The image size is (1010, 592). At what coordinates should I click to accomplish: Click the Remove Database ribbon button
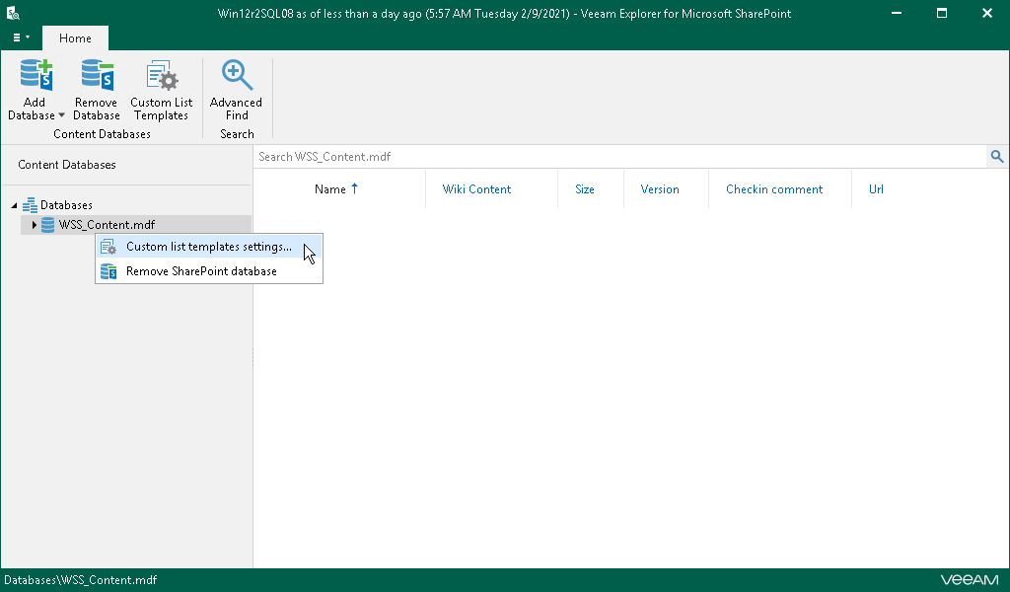pos(97,90)
